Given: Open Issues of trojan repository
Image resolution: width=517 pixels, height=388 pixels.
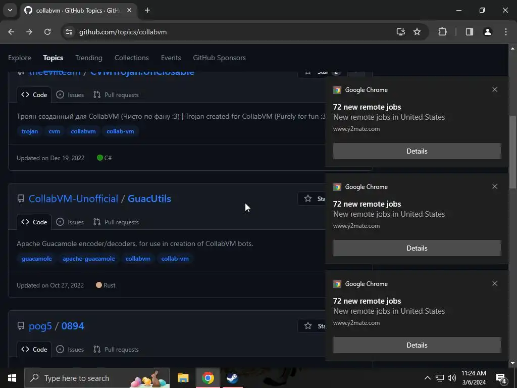Looking at the screenshot, I should [70, 94].
